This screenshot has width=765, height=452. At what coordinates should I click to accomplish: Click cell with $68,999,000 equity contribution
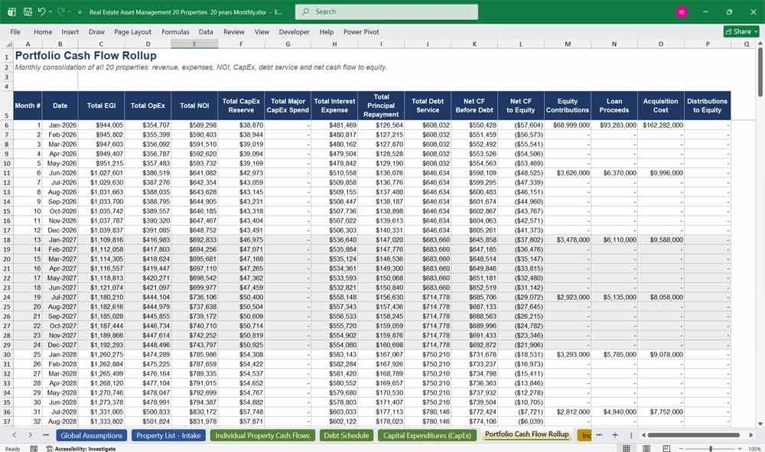pos(568,125)
